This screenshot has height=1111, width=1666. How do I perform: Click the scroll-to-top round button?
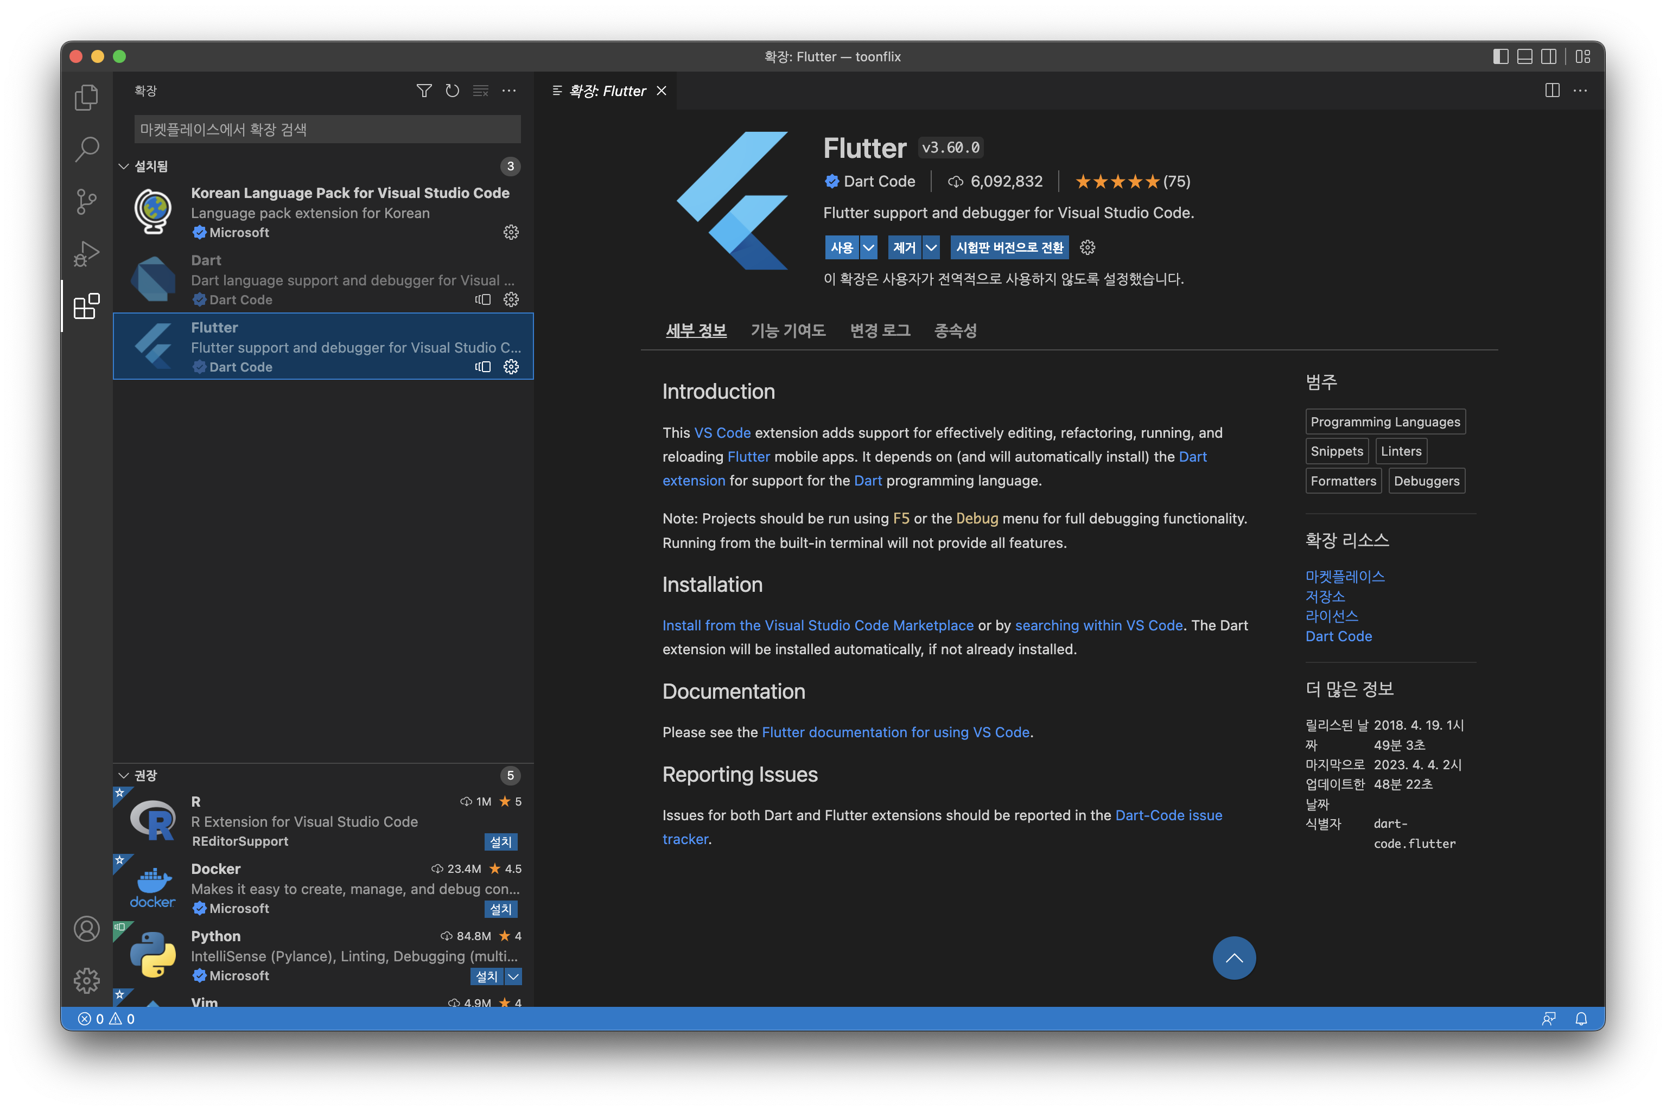tap(1233, 958)
